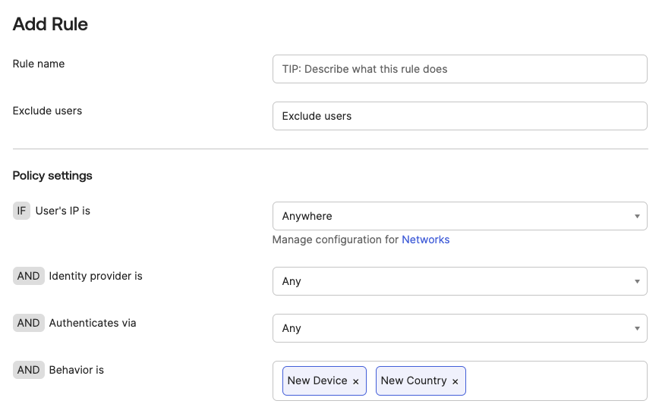Image resolution: width=662 pixels, height=407 pixels.
Task: Open the Networks configuration link
Action: (x=425, y=240)
